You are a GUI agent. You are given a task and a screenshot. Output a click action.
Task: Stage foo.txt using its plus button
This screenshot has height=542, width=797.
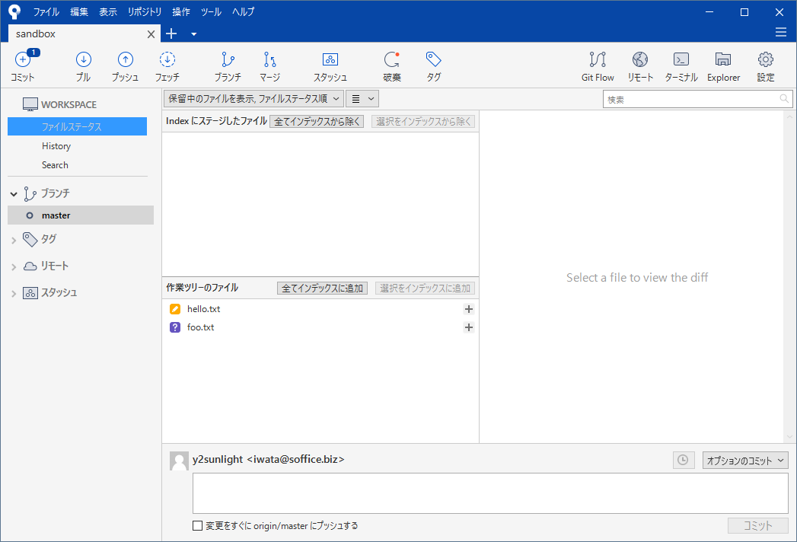click(469, 327)
